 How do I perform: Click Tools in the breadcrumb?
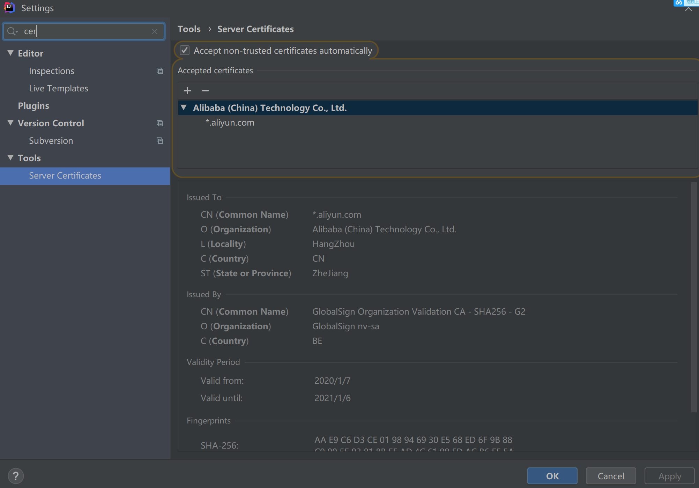[x=189, y=29]
